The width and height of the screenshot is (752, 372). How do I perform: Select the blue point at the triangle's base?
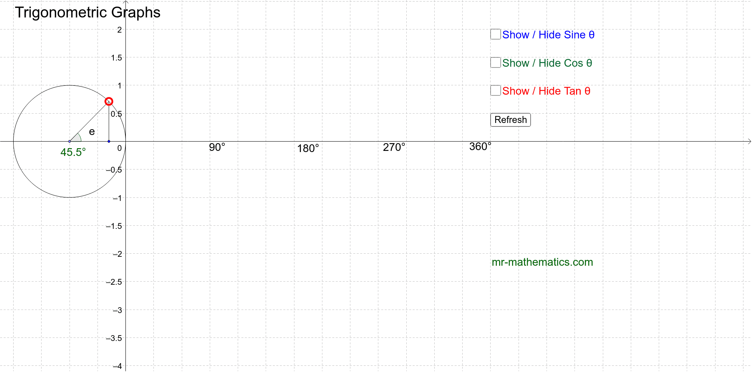coord(109,141)
